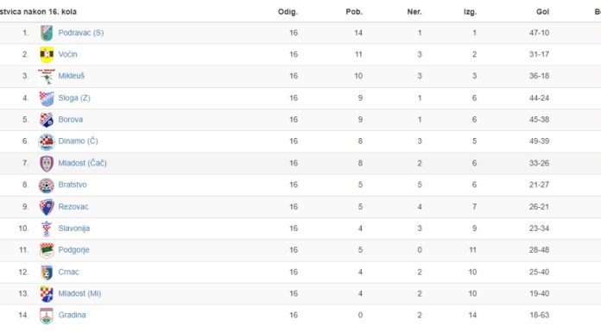Click the Mikleuš club logo
Viewport: 601px width, 332px height.
[x=47, y=76]
